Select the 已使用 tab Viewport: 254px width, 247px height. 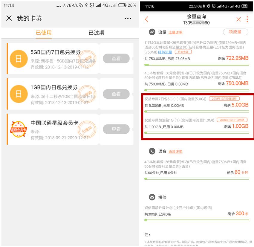point(43,33)
